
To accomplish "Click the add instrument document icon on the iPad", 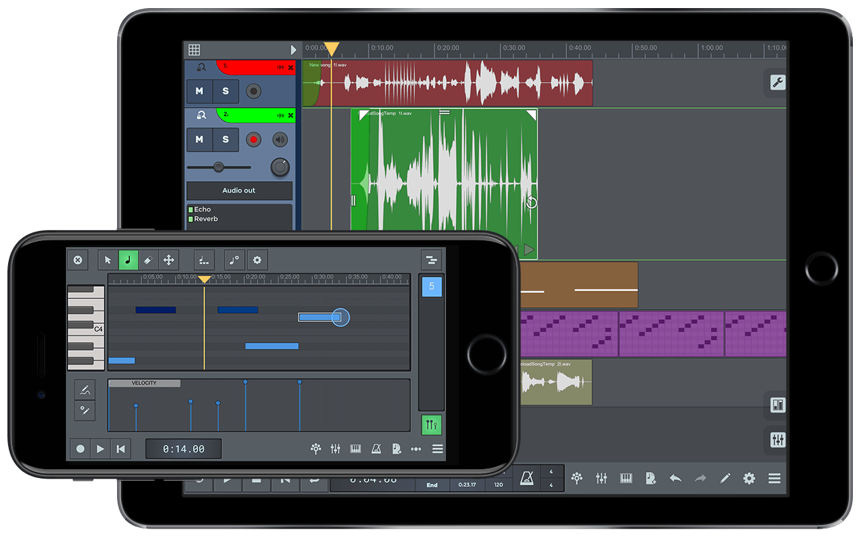I will pos(650,478).
